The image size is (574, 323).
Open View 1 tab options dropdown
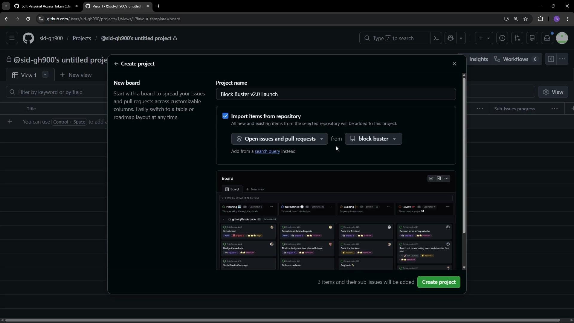[45, 74]
